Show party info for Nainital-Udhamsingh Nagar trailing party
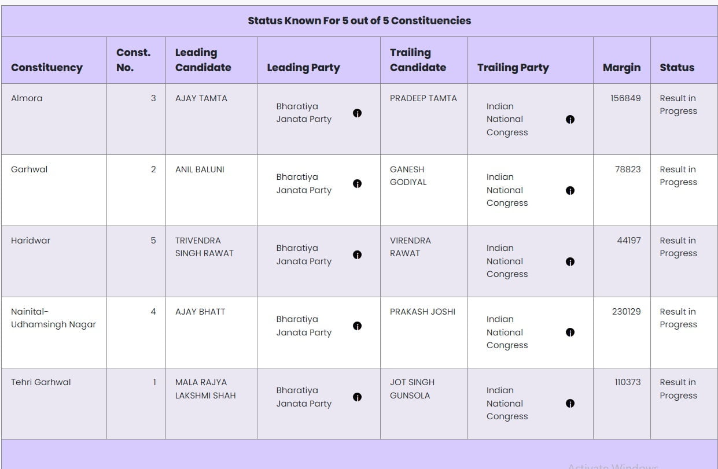 pos(570,333)
